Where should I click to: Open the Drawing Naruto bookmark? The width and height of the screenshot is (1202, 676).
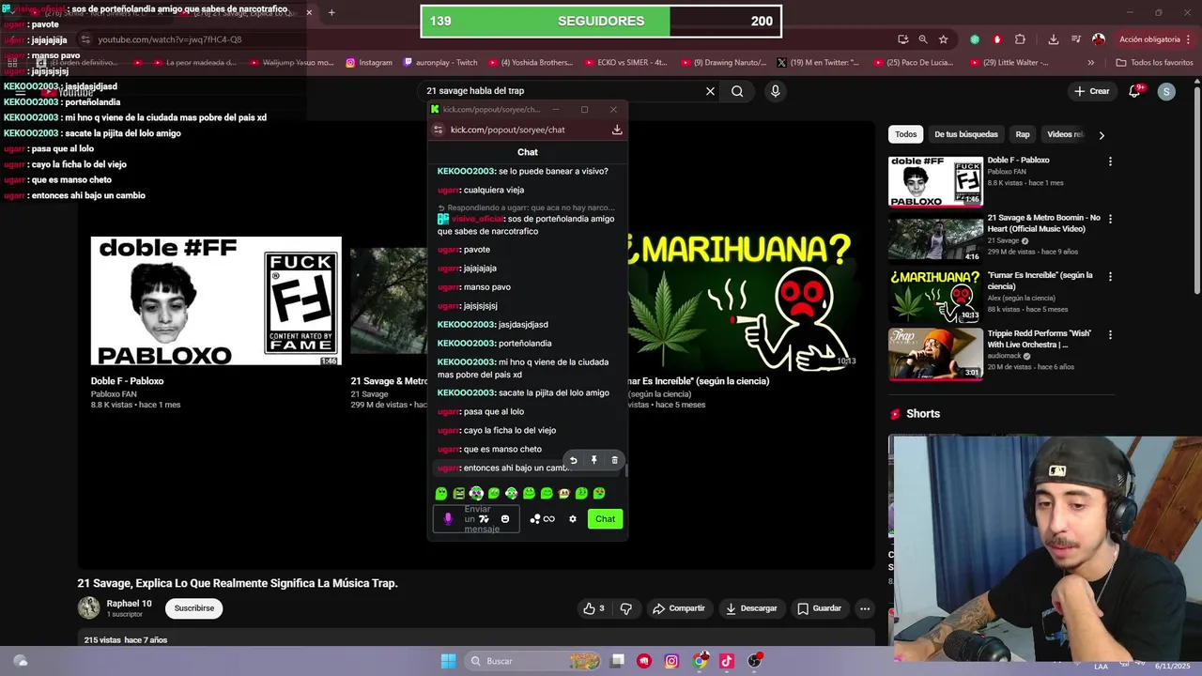(723, 63)
